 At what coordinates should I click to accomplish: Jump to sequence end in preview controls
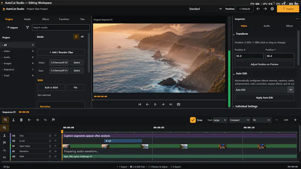coord(171,104)
